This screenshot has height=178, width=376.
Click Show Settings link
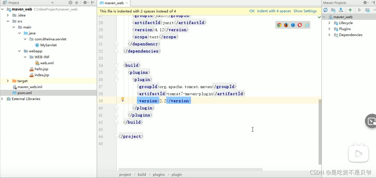coord(305,11)
